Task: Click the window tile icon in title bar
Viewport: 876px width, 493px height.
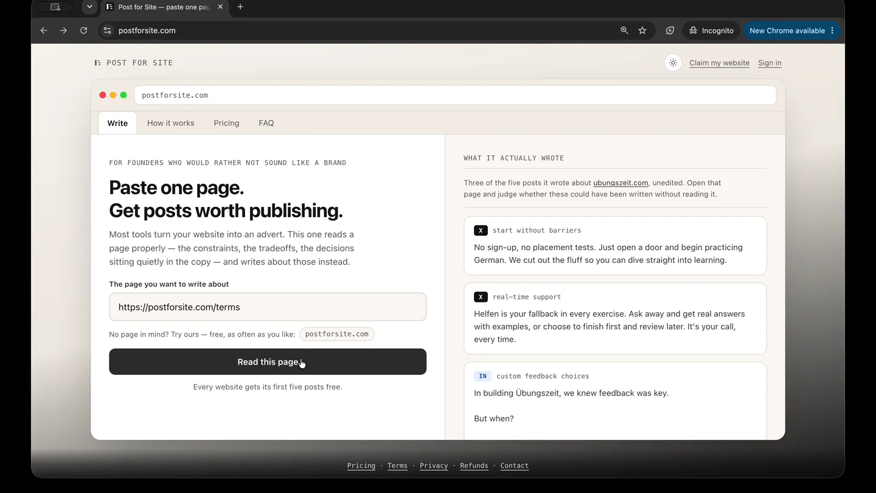Action: point(55,7)
